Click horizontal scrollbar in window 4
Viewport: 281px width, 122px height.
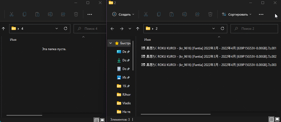click(x=24, y=115)
